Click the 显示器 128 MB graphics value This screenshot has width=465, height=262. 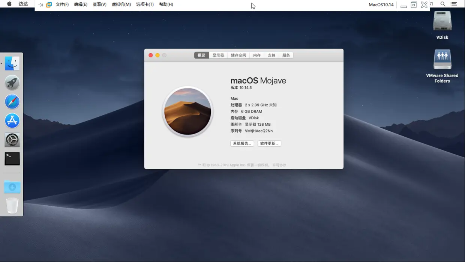[x=258, y=125]
